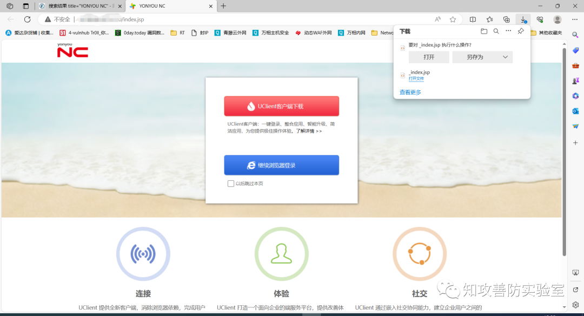Viewport: 584px width, 316px height.
Task: Open Outlook in the sidebar
Action: pyautogui.click(x=575, y=111)
